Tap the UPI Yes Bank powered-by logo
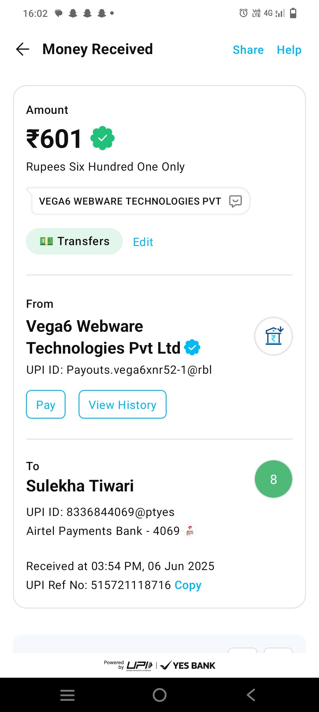Image resolution: width=319 pixels, height=712 pixels. coord(159,665)
